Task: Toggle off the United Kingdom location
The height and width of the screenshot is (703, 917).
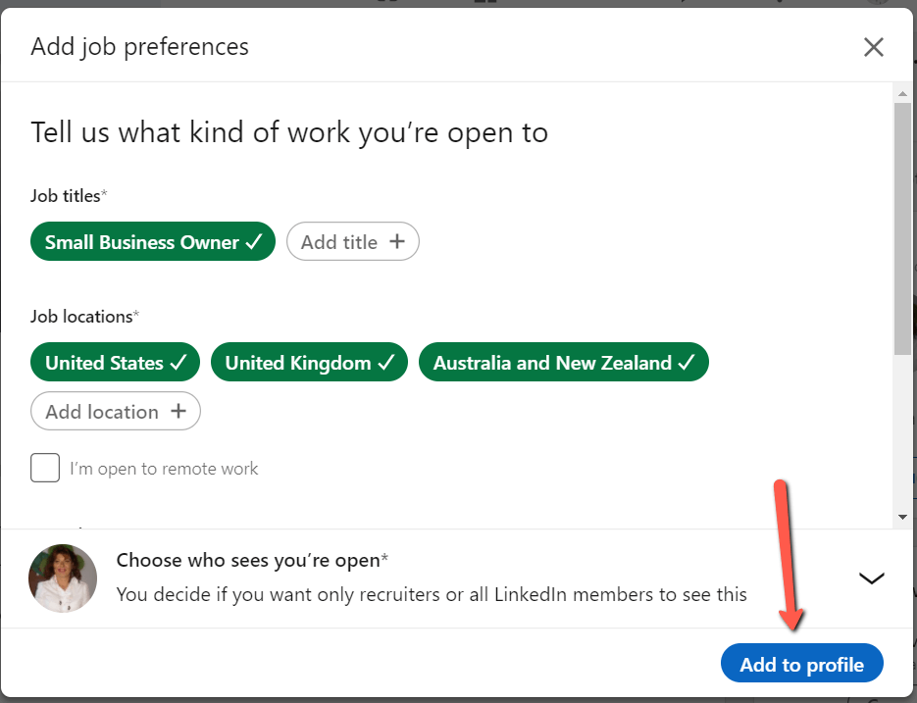Action: (309, 362)
